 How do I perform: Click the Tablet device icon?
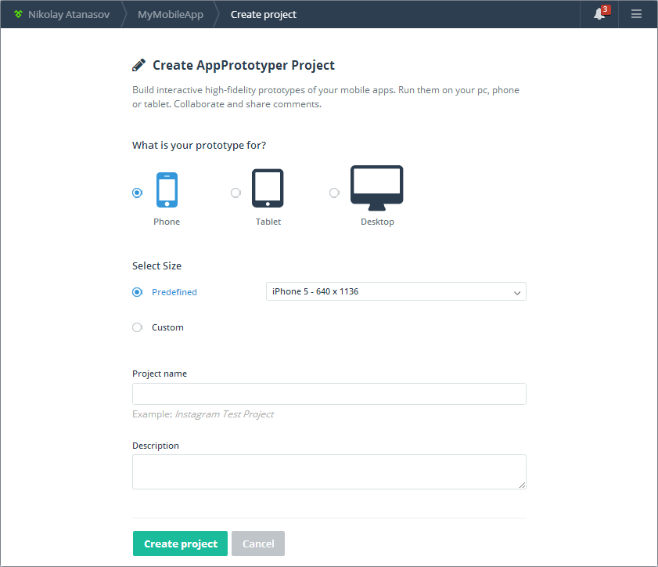tap(268, 188)
